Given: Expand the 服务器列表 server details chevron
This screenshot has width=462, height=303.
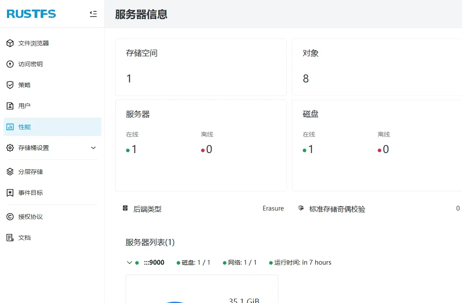Looking at the screenshot, I should point(129,262).
